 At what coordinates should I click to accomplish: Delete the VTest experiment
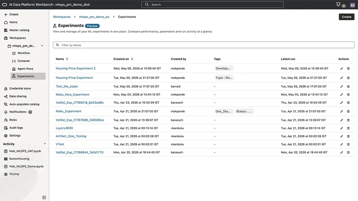point(348,144)
